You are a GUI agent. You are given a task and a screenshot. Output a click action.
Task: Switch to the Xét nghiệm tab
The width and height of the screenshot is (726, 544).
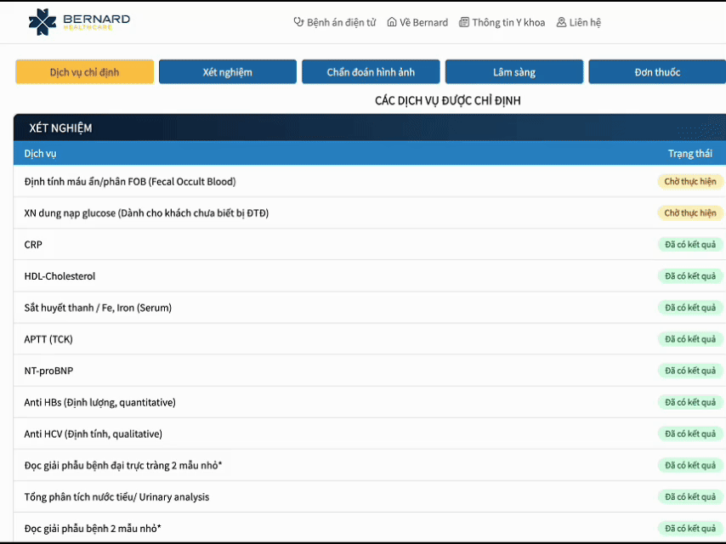[227, 72]
